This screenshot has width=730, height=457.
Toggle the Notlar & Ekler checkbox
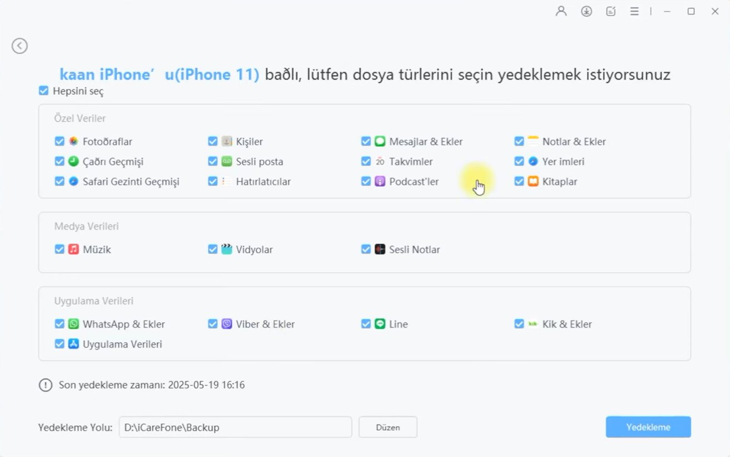tap(519, 142)
